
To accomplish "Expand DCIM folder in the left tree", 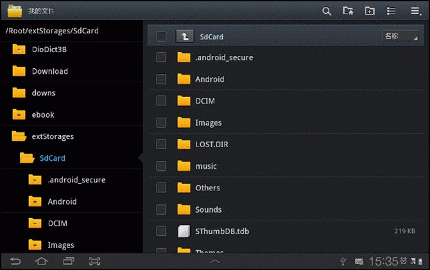I will tap(35, 223).
